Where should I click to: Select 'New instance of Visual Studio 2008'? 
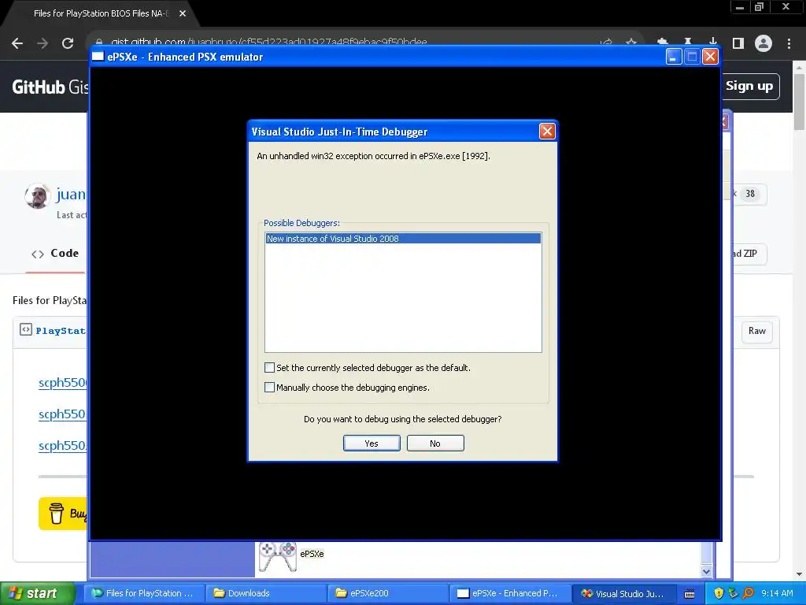tap(403, 239)
